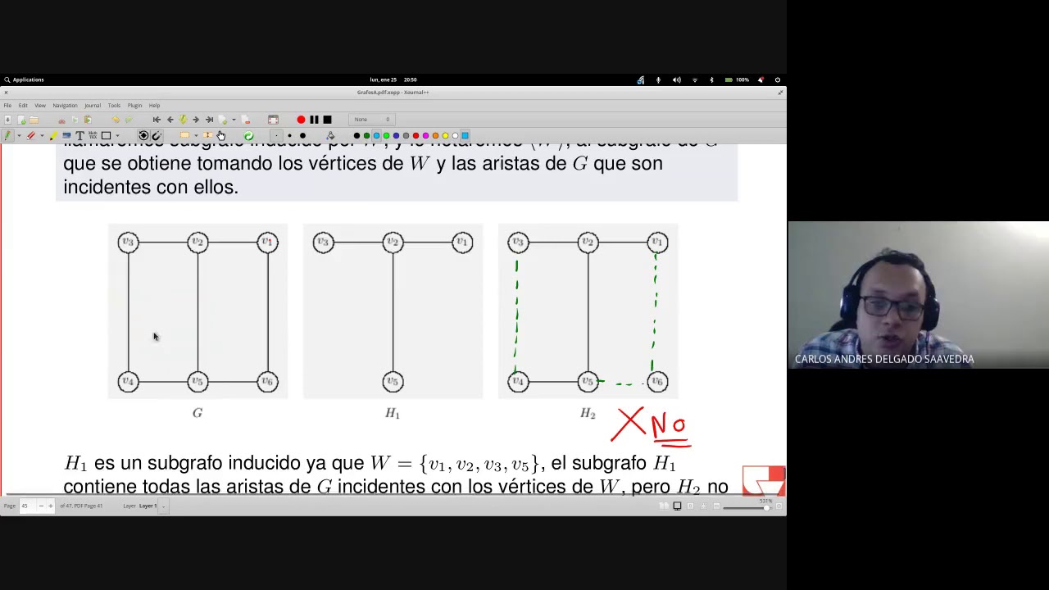The height and width of the screenshot is (590, 1049).
Task: Choose the thick pen thickness dot
Action: click(x=302, y=135)
